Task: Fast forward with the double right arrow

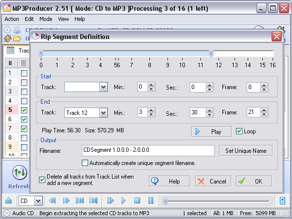Action: [x=66, y=201]
